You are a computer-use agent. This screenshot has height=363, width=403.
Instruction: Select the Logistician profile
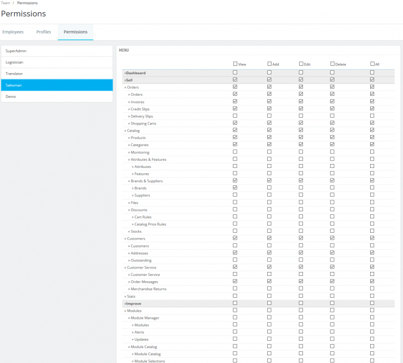click(x=57, y=62)
